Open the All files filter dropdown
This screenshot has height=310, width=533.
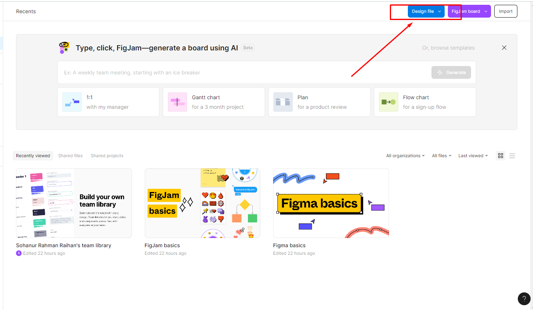point(442,156)
